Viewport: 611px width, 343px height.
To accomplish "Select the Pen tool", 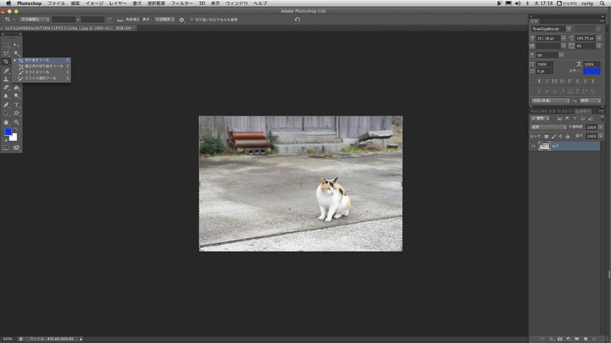I will tap(6, 105).
